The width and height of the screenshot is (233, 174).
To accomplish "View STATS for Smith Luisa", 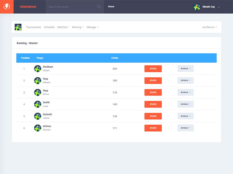I will [153, 104].
